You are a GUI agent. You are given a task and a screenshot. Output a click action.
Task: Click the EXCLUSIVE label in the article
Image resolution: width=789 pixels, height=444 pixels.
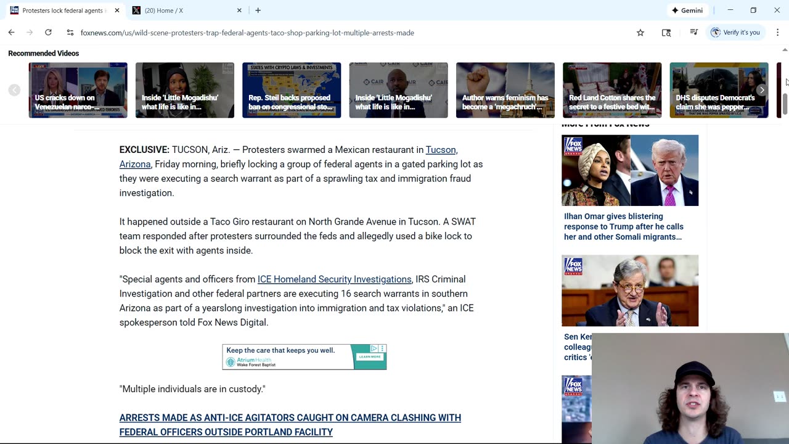(x=144, y=150)
